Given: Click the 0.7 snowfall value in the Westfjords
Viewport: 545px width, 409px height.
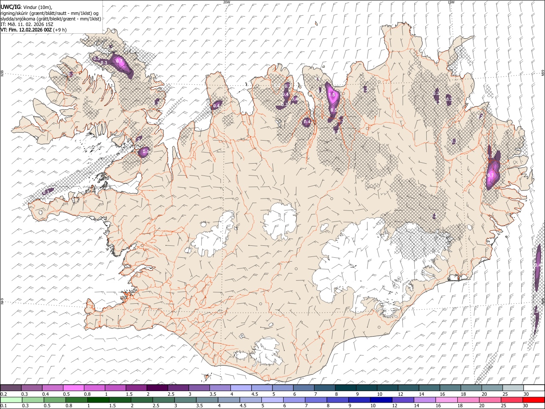Looking at the screenshot, I should coord(119,61).
